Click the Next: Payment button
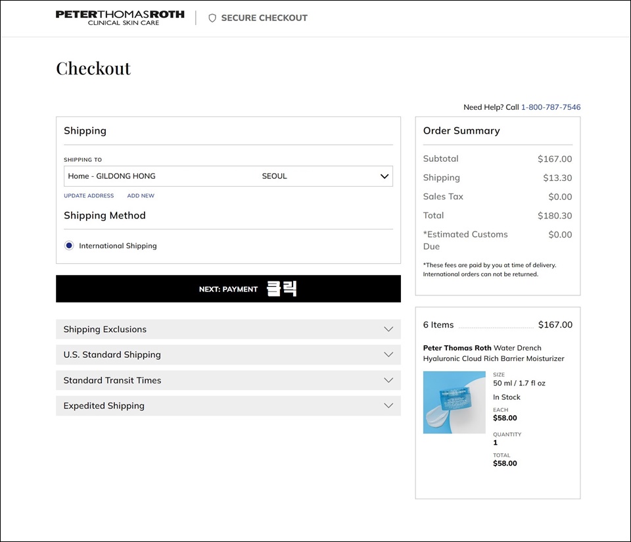This screenshot has height=542, width=631. (228, 289)
